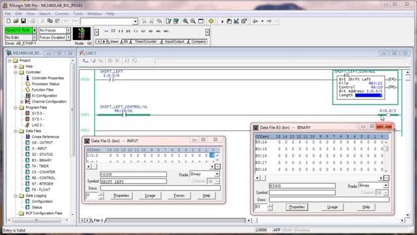Open the B3 - BINARY data file
The image size is (417, 235).
click(x=42, y=160)
